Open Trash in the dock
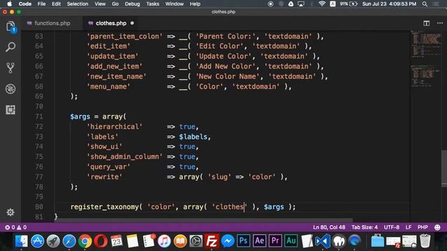The width and height of the screenshot is (447, 251). pyautogui.click(x=425, y=241)
